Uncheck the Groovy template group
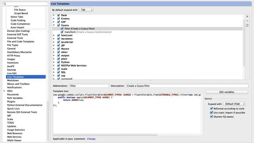254x143 pixels. (x=58, y=19)
